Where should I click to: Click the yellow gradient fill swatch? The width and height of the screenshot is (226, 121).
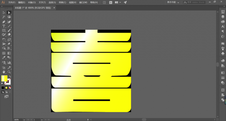coord(4,78)
